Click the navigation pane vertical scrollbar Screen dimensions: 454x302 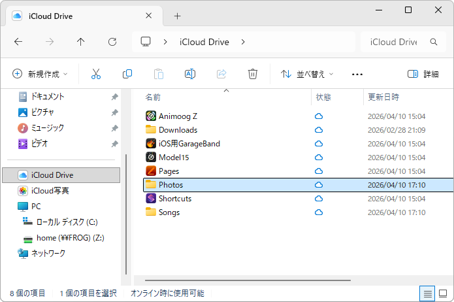pyautogui.click(x=126, y=214)
